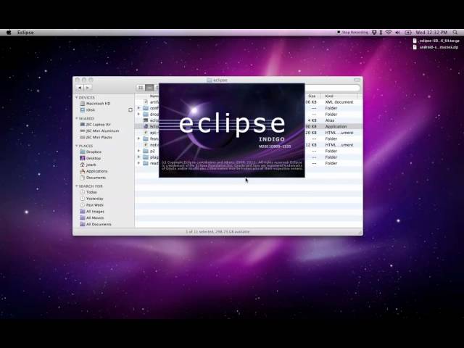
Task: Sort by Kind column header
Action: coord(339,96)
